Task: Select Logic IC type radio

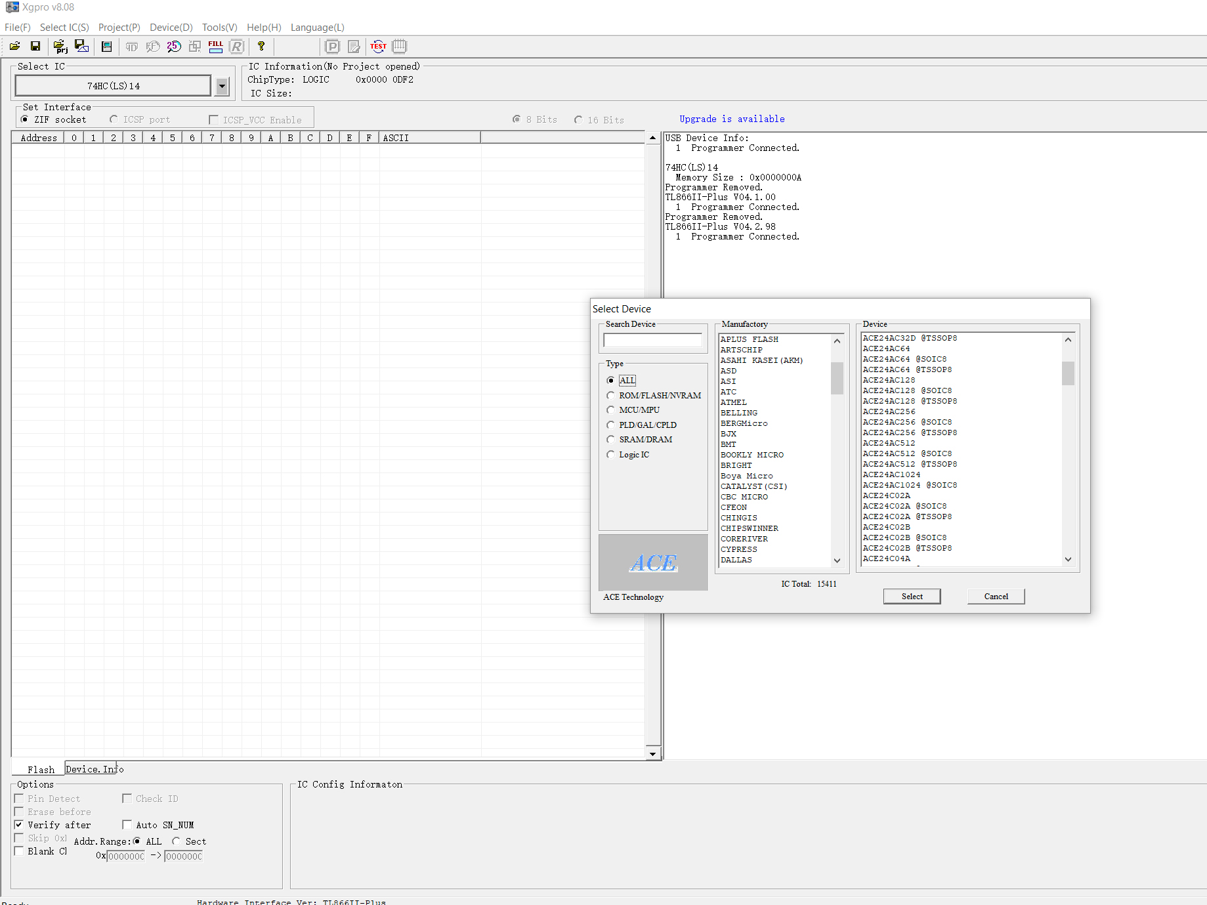Action: point(611,455)
